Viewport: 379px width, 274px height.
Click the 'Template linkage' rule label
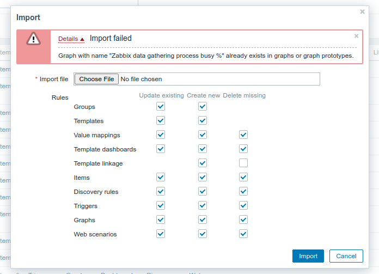[x=98, y=163]
